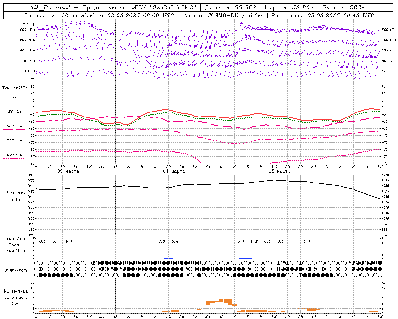
Task: Click the "500 гПа" legend entry in the temperature panel
Action: (x=15, y=155)
